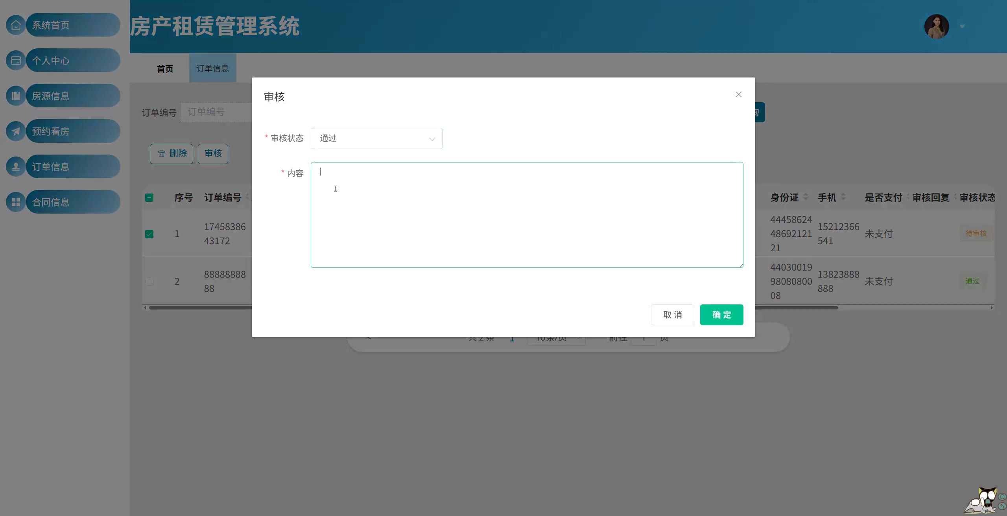Select the 订单信息 tab
This screenshot has height=516, width=1007.
(212, 68)
